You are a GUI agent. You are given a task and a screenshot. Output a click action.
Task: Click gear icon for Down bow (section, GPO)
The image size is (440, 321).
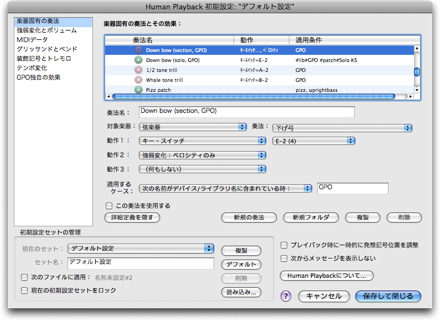[x=138, y=50]
